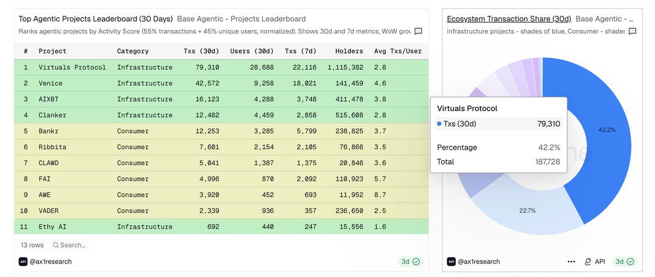Image resolution: width=655 pixels, height=277 pixels.
Task: Click 236,650 holders value for VADER
Action: click(x=349, y=210)
